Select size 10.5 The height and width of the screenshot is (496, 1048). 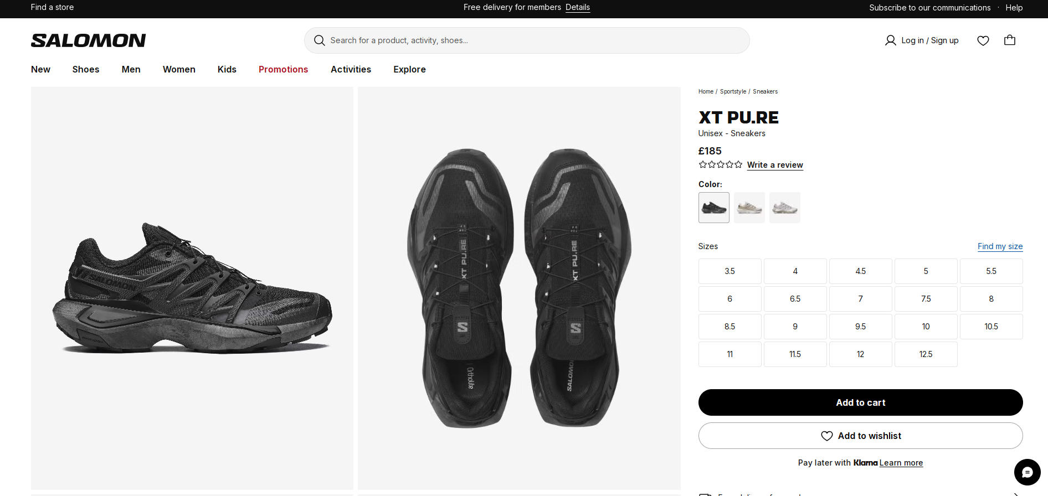991,327
